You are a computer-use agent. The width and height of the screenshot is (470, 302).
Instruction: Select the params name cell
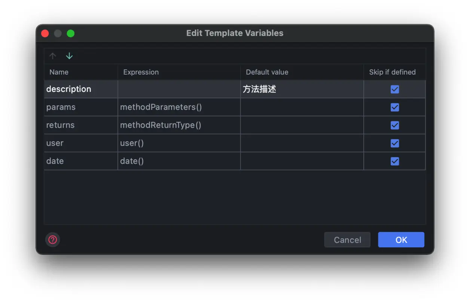[x=81, y=107]
